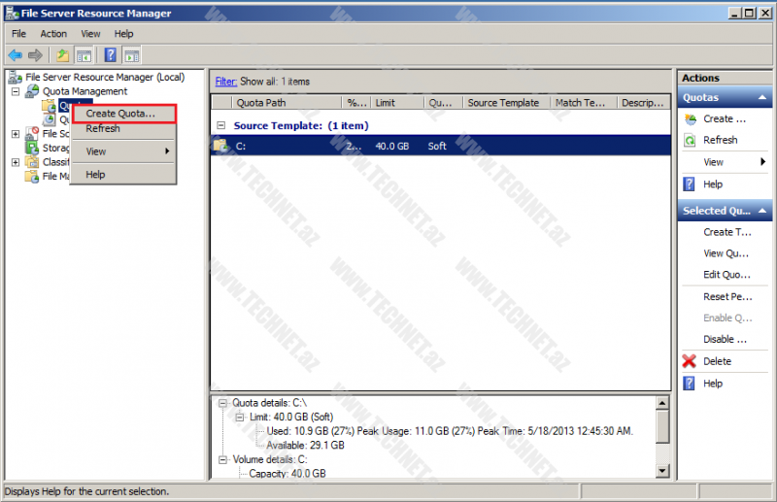Toggle the Show/Hide Action Pane toolbar icon
This screenshot has height=502, width=777.
click(132, 55)
